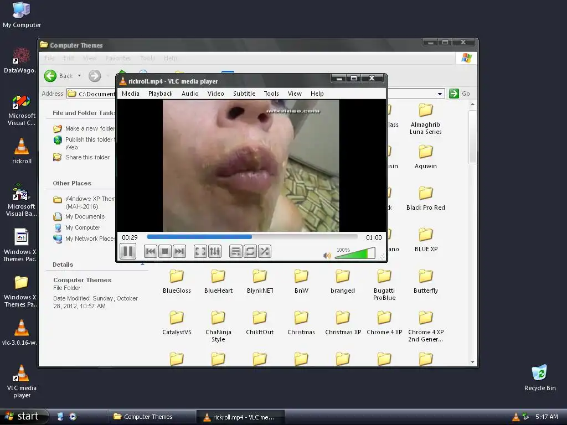Open VLC Media menu
Screen dimensions: 567x425
coord(131,94)
